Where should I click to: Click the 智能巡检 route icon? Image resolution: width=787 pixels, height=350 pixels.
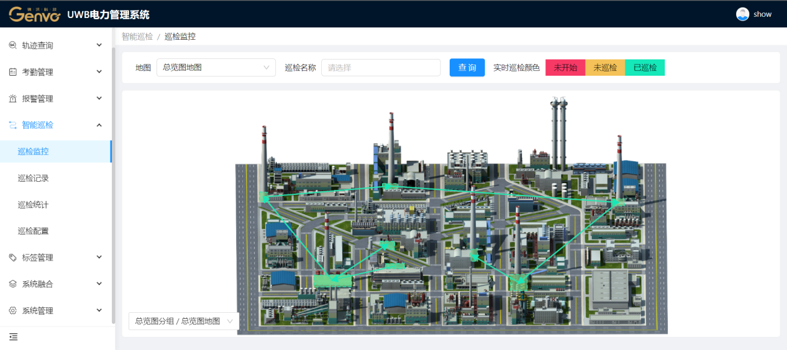click(x=13, y=125)
